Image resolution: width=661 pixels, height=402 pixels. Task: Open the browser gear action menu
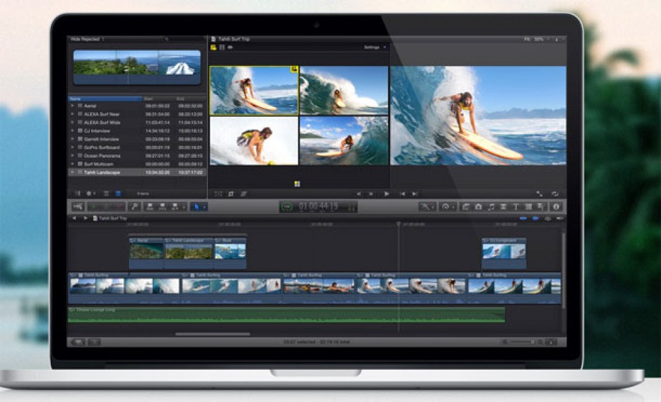(x=91, y=193)
